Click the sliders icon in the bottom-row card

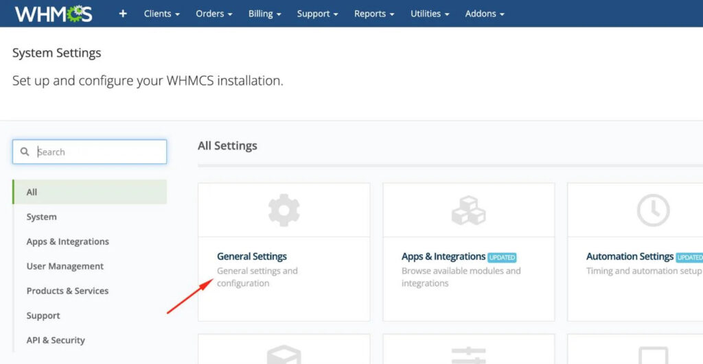click(468, 354)
